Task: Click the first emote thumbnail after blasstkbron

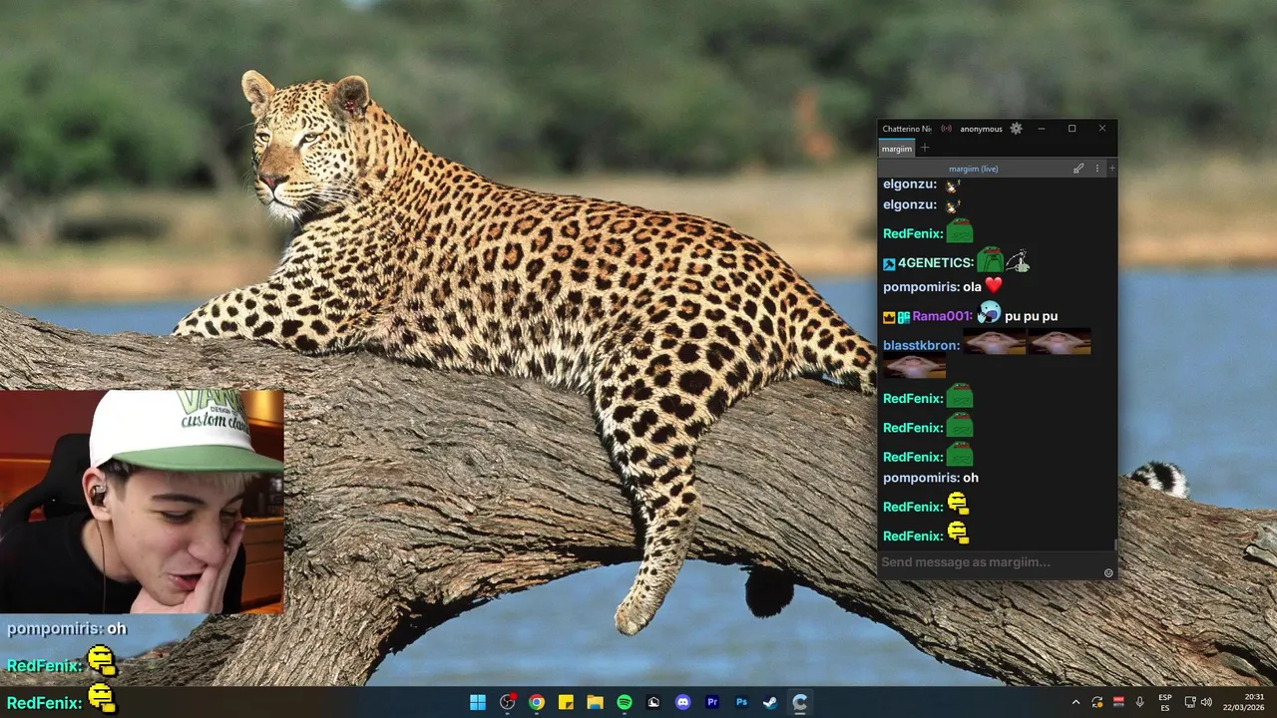Action: (994, 342)
